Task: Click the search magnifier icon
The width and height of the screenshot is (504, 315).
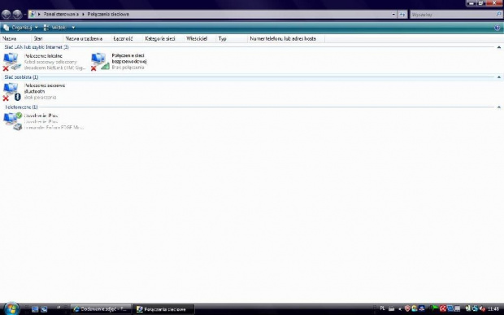Action: click(499, 14)
